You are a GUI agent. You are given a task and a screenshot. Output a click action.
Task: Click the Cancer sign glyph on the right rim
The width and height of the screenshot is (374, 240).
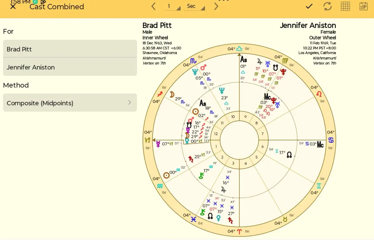331,140
